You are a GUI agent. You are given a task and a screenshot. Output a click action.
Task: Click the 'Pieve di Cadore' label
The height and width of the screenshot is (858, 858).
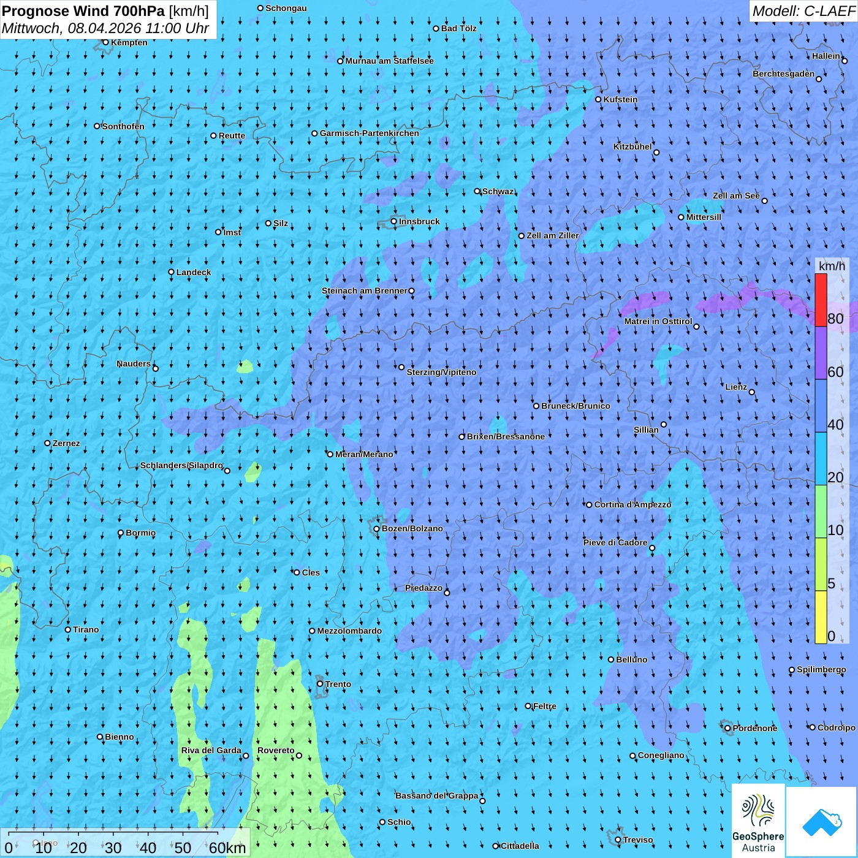click(615, 542)
